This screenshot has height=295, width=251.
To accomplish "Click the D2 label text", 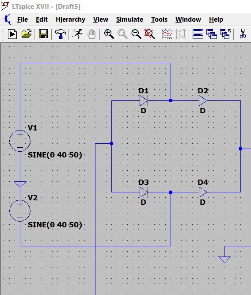I will coord(203,91).
